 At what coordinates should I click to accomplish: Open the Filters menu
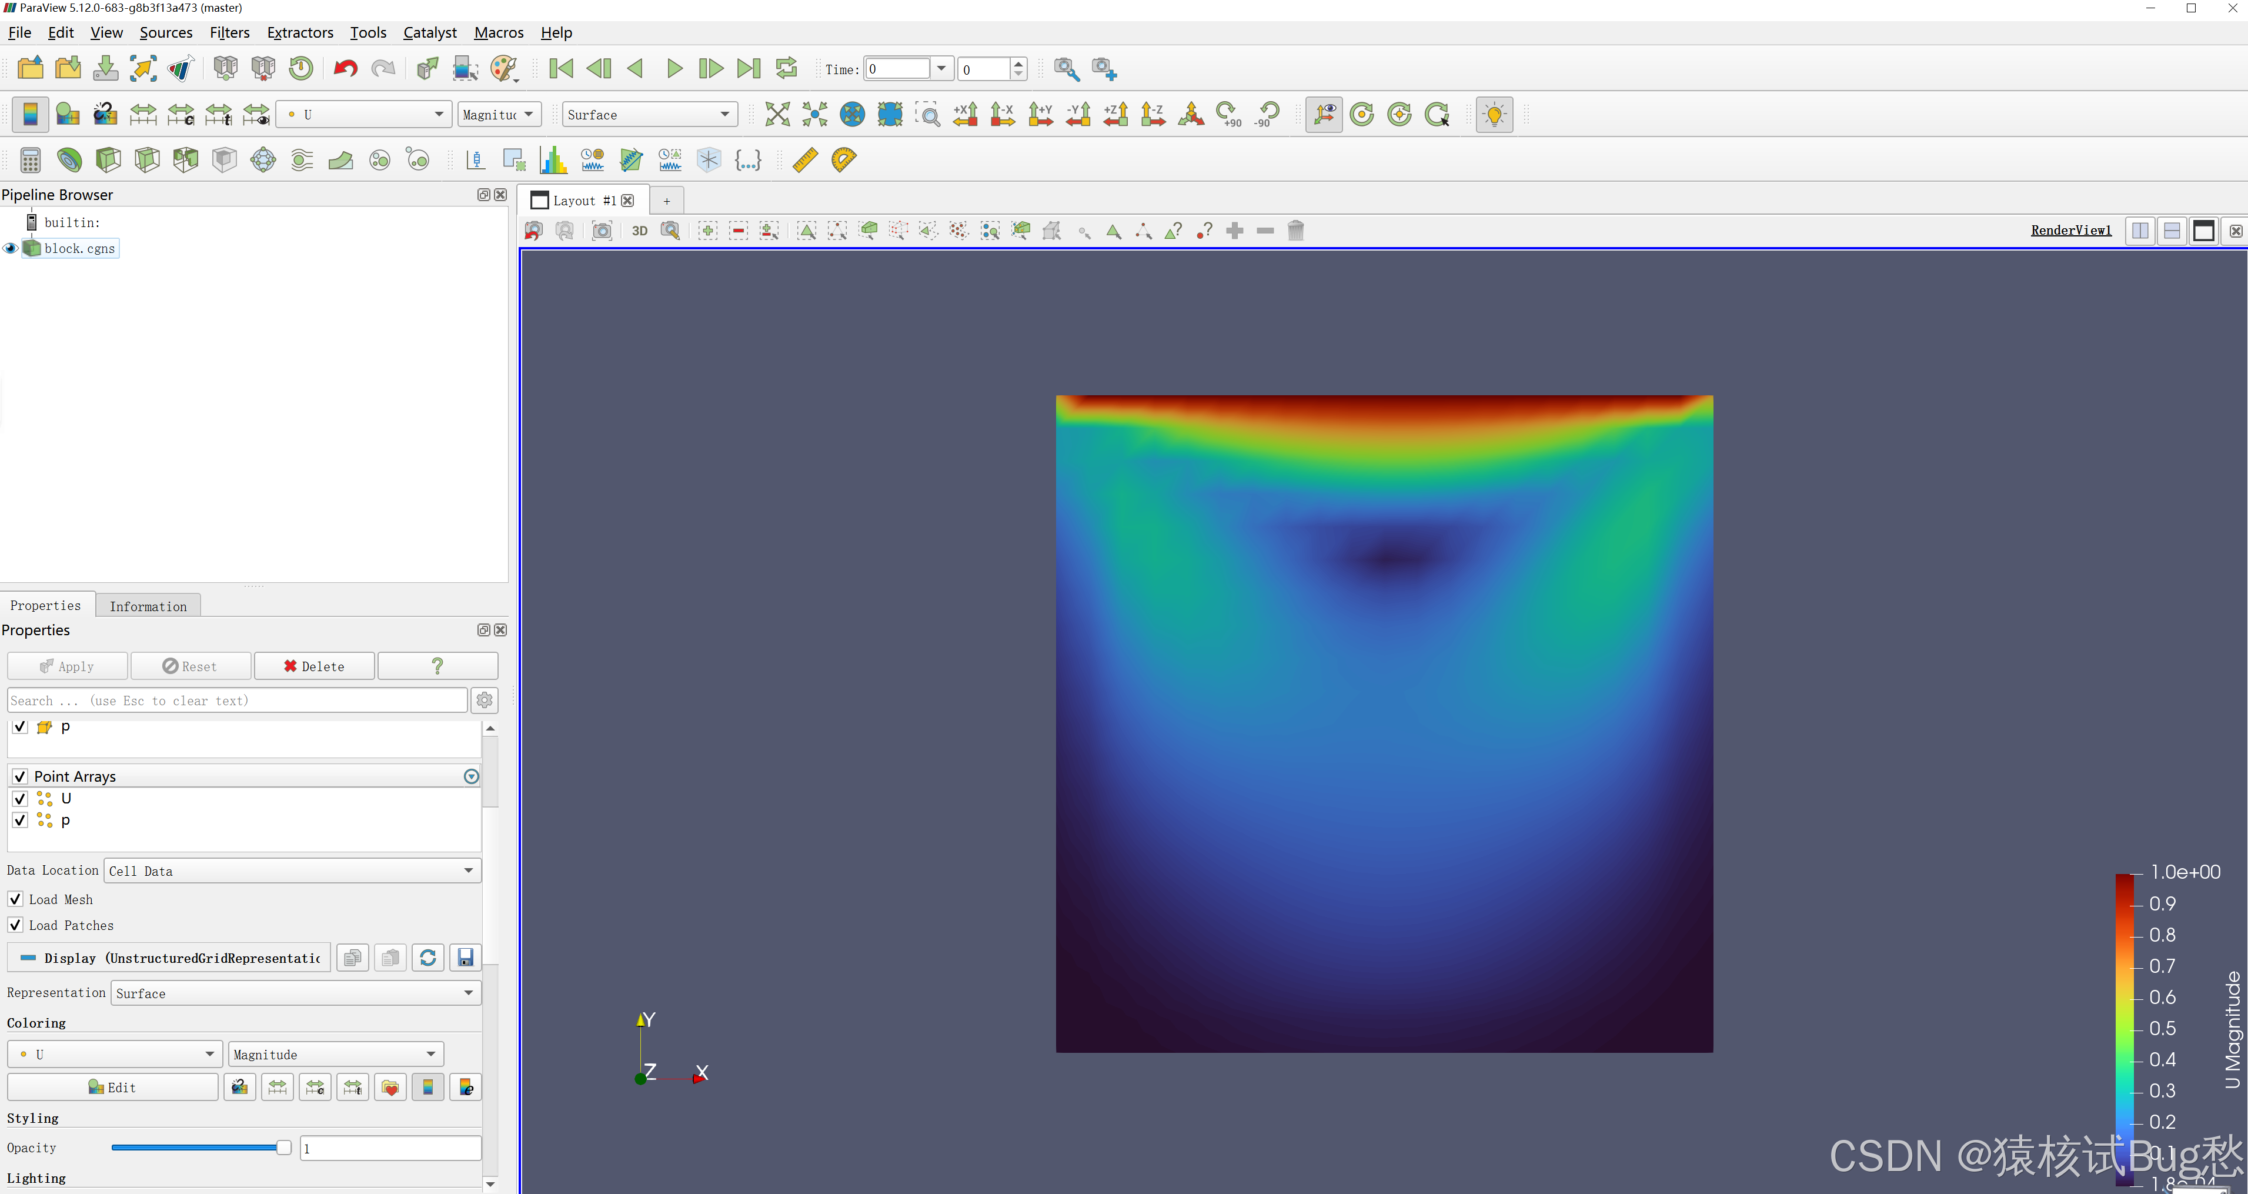[229, 32]
